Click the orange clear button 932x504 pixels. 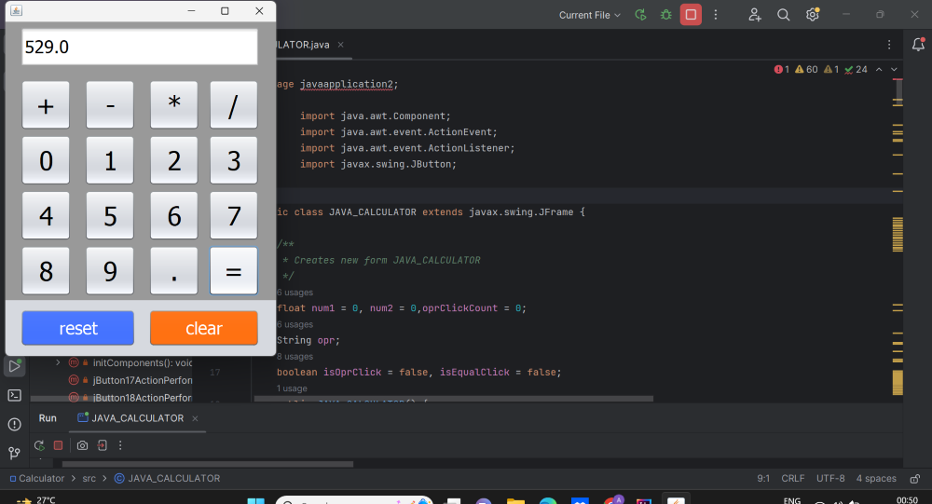coord(204,328)
